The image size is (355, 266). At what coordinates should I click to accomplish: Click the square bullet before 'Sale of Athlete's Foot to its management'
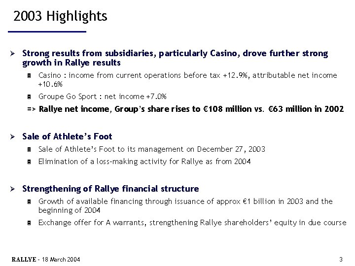31,149
